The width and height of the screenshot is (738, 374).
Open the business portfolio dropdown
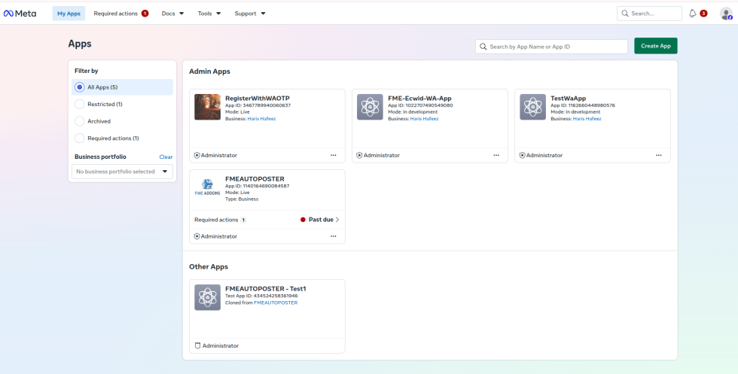coord(122,172)
